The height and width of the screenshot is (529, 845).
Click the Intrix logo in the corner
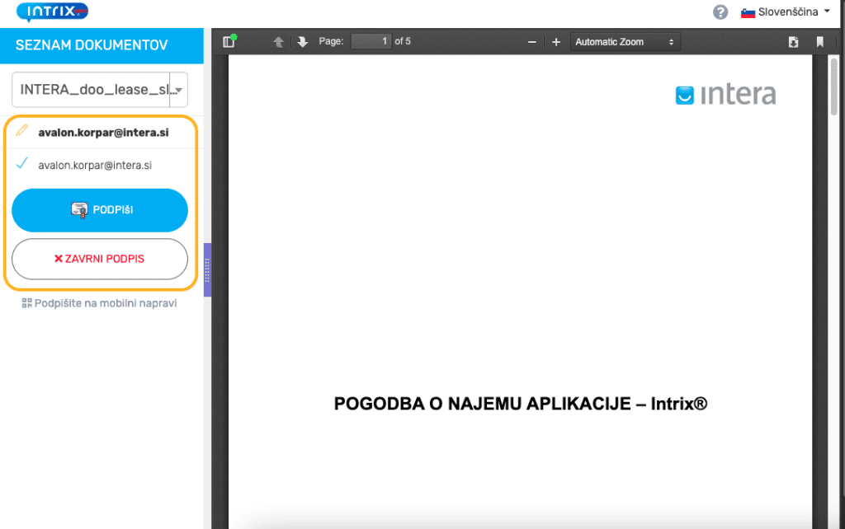point(52,12)
